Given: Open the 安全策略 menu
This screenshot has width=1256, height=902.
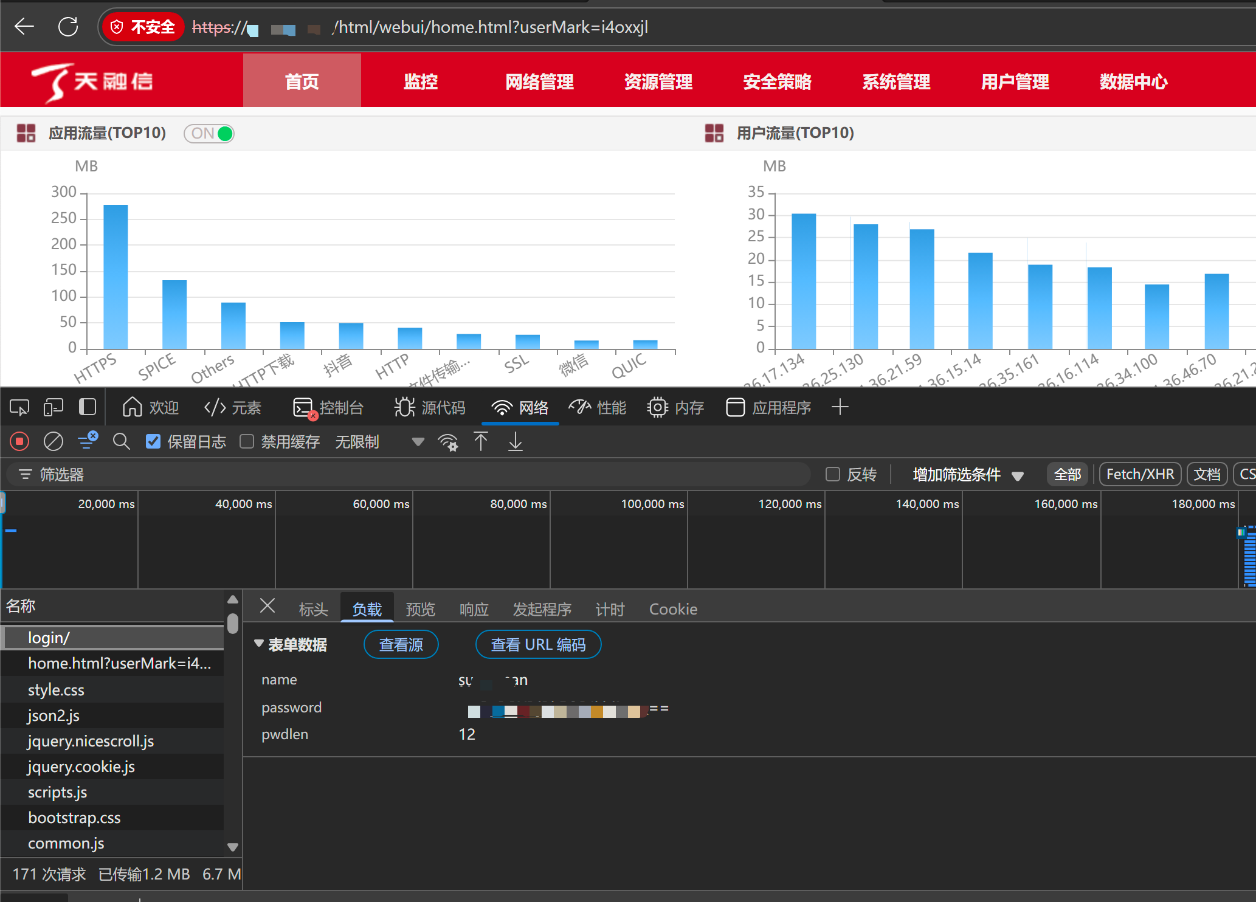Looking at the screenshot, I should tap(777, 81).
